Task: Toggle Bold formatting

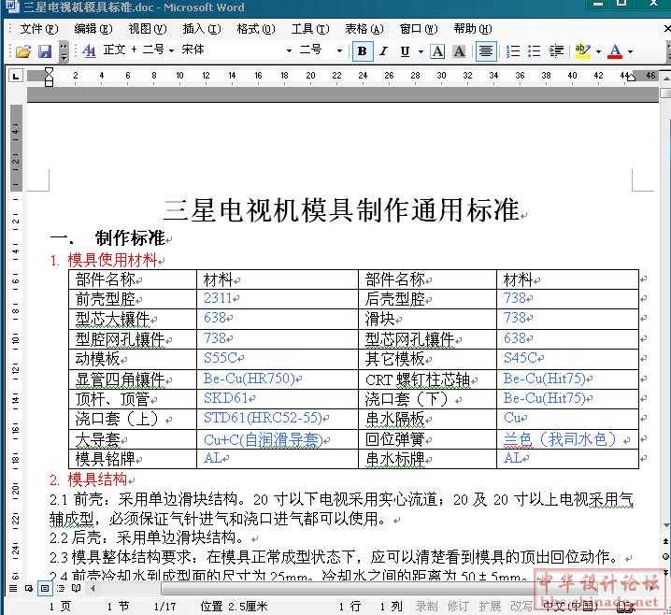Action: coord(362,51)
